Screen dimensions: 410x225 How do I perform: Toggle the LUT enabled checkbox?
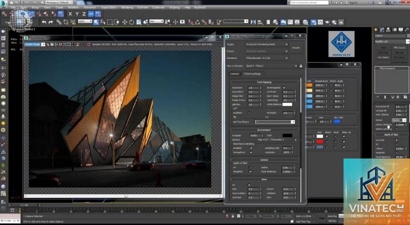pos(249,113)
